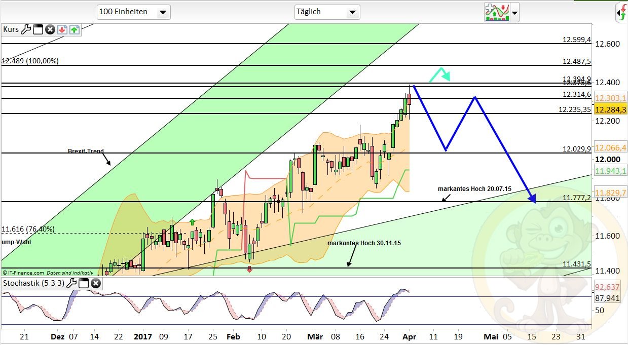Click the add-indicator chart icon at top right

[497, 13]
